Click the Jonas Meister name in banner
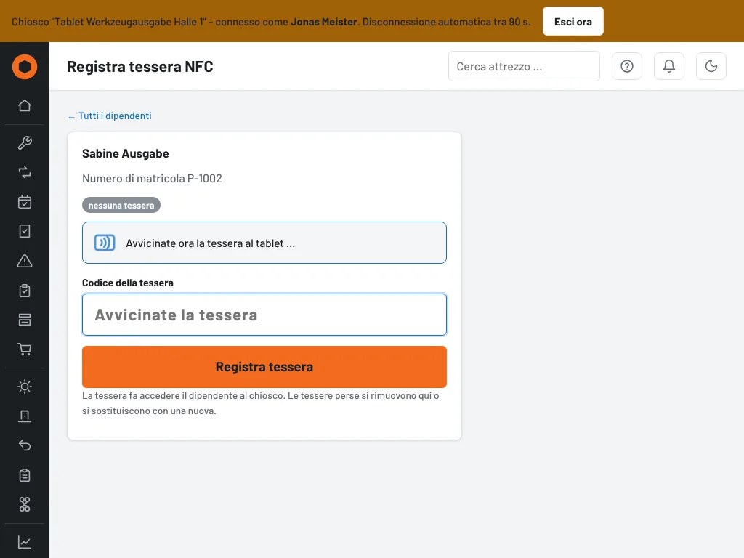 pyautogui.click(x=323, y=22)
